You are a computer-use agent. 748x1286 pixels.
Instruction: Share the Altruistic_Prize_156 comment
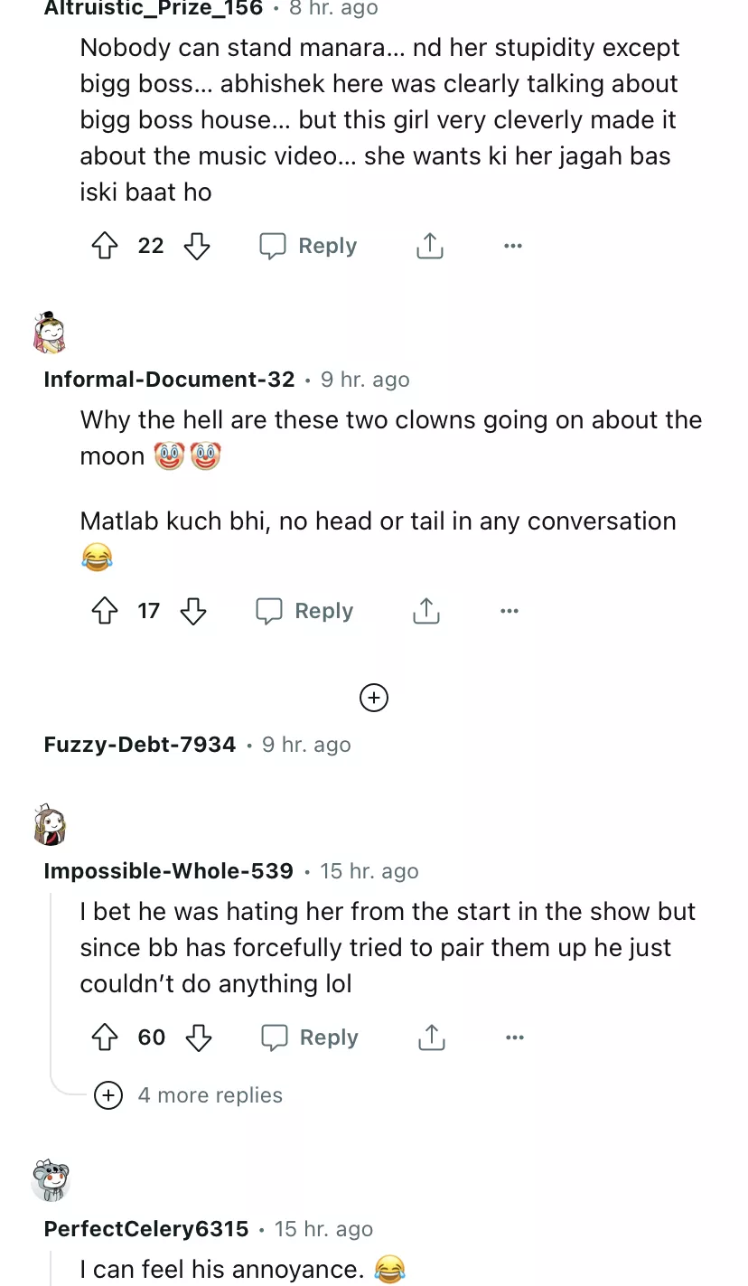coord(429,246)
